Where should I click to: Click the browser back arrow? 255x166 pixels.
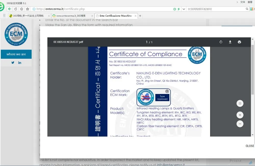click(10, 9)
